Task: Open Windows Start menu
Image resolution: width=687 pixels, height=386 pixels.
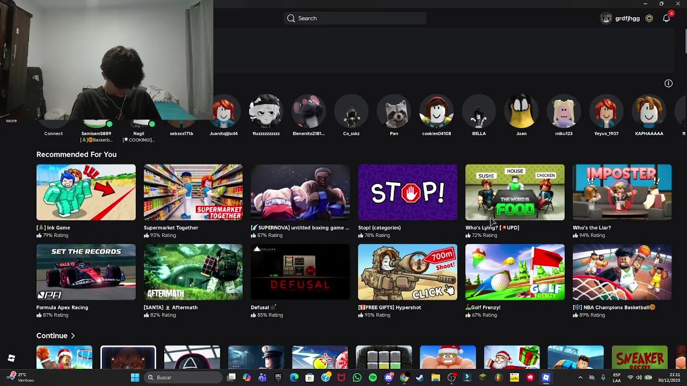Action: [135, 377]
